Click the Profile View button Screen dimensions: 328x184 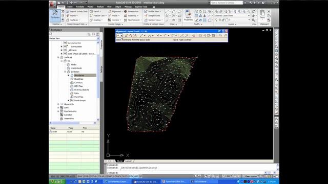click(x=153, y=11)
